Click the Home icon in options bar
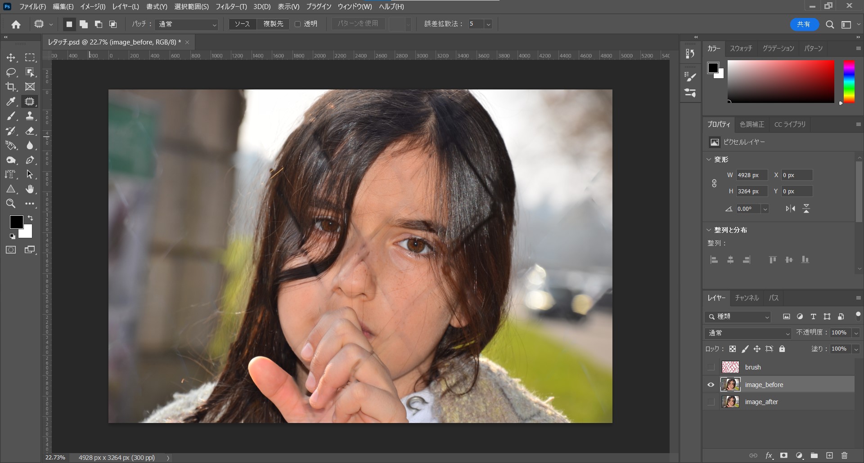The height and width of the screenshot is (463, 864). click(16, 24)
